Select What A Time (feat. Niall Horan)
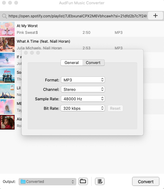This screenshot has height=189, width=164. tap(44, 41)
